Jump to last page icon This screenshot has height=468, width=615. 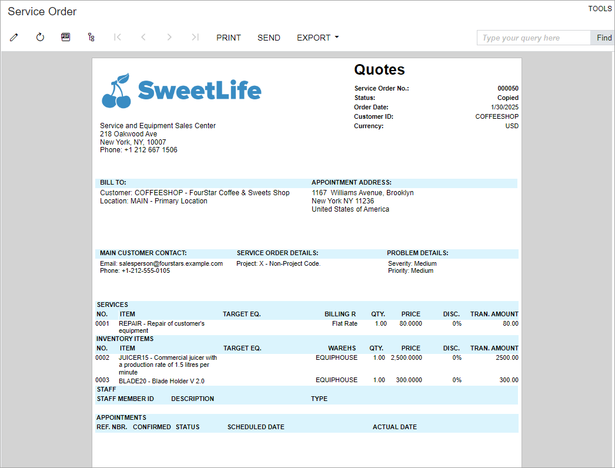coord(195,38)
